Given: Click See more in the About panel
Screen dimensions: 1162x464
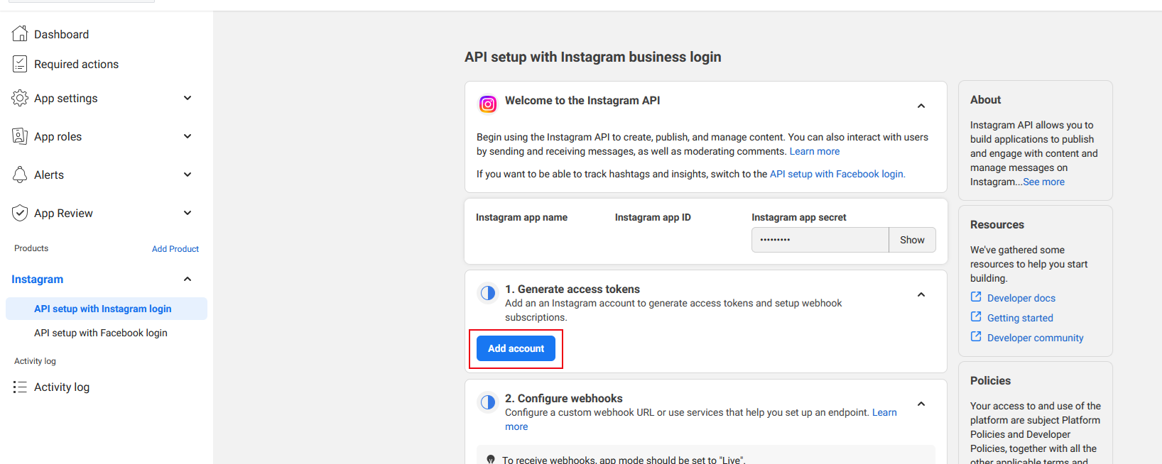Looking at the screenshot, I should coord(1043,182).
